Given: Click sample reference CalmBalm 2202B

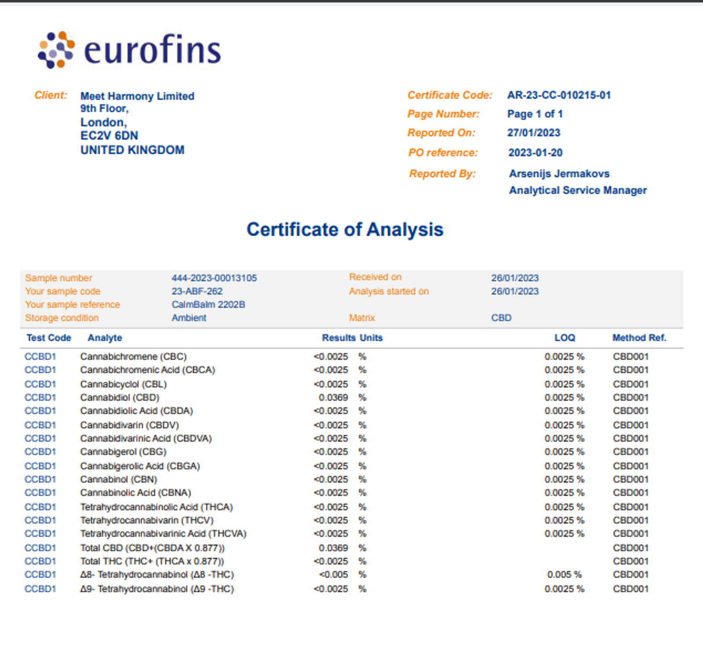Looking at the screenshot, I should coord(208,305).
